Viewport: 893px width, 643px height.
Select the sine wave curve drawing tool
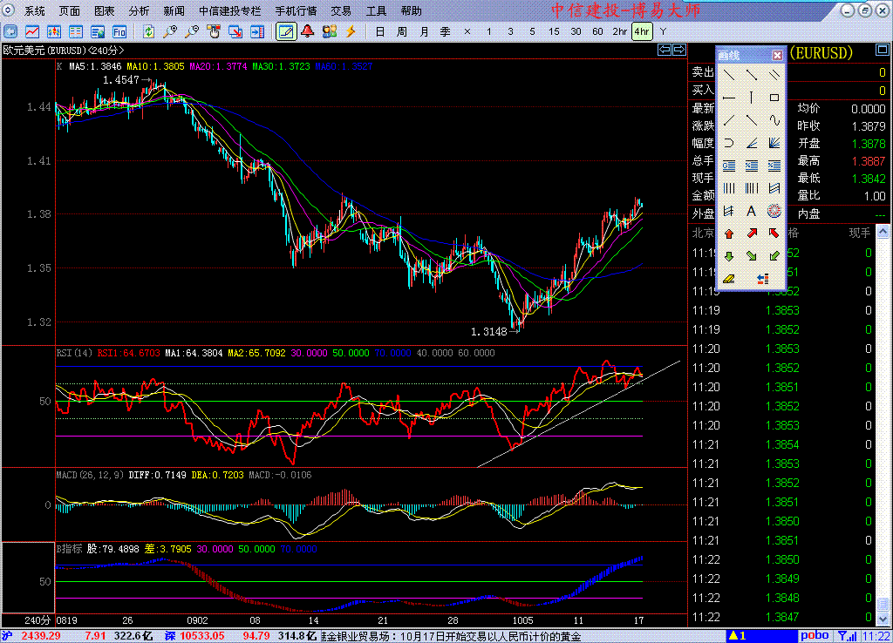point(774,120)
